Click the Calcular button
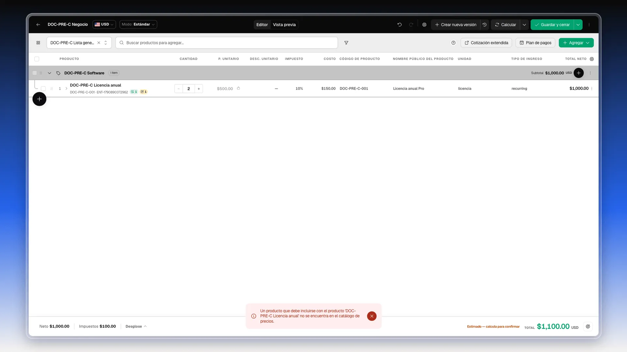The image size is (627, 352). (x=506, y=24)
